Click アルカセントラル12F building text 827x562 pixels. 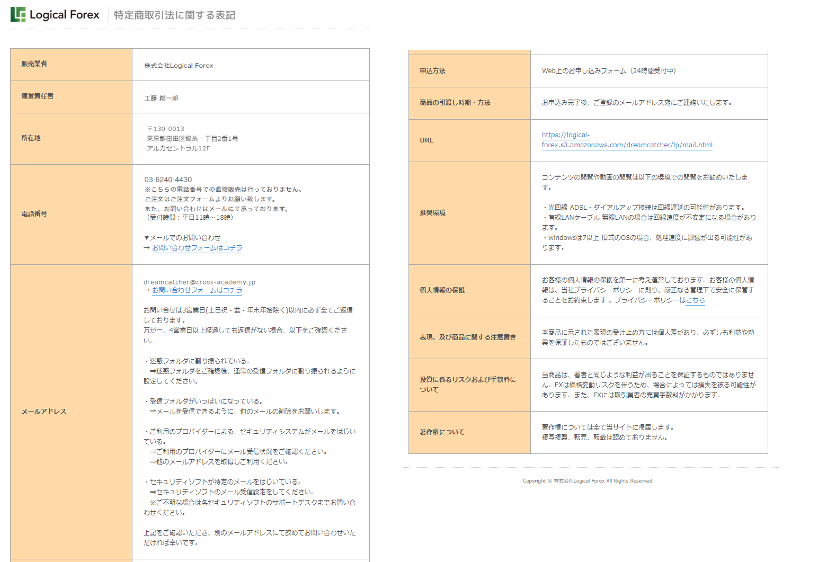click(179, 148)
